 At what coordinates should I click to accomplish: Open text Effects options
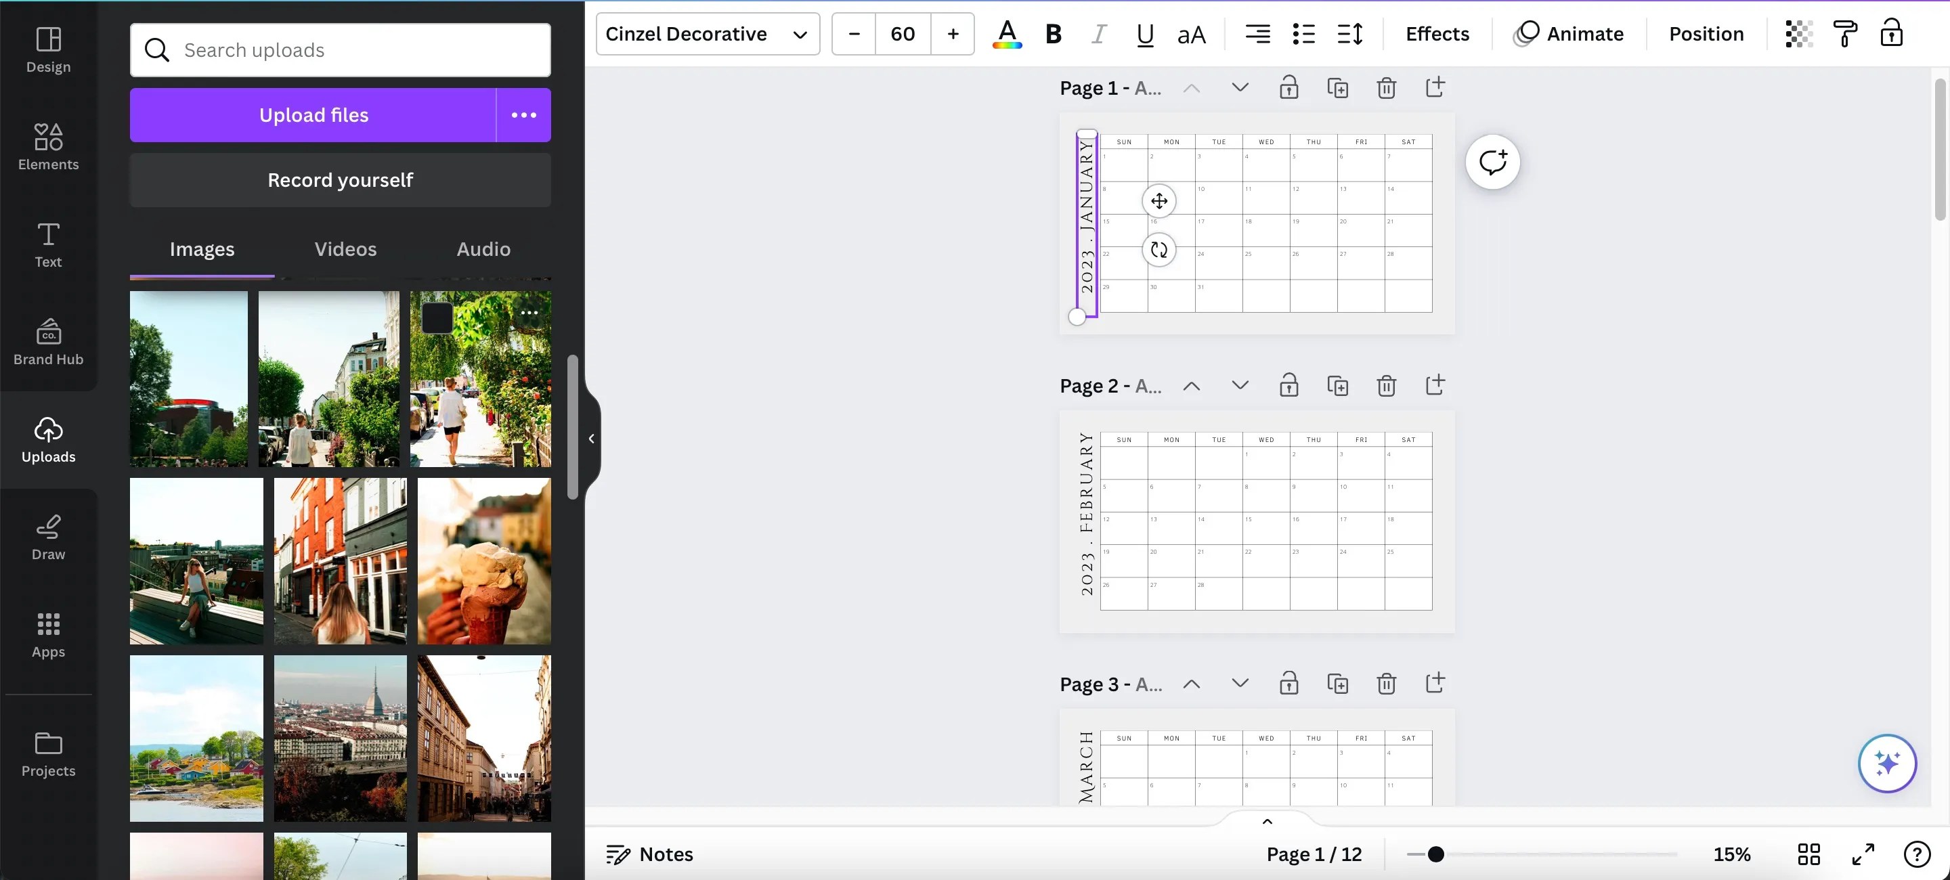(x=1436, y=33)
